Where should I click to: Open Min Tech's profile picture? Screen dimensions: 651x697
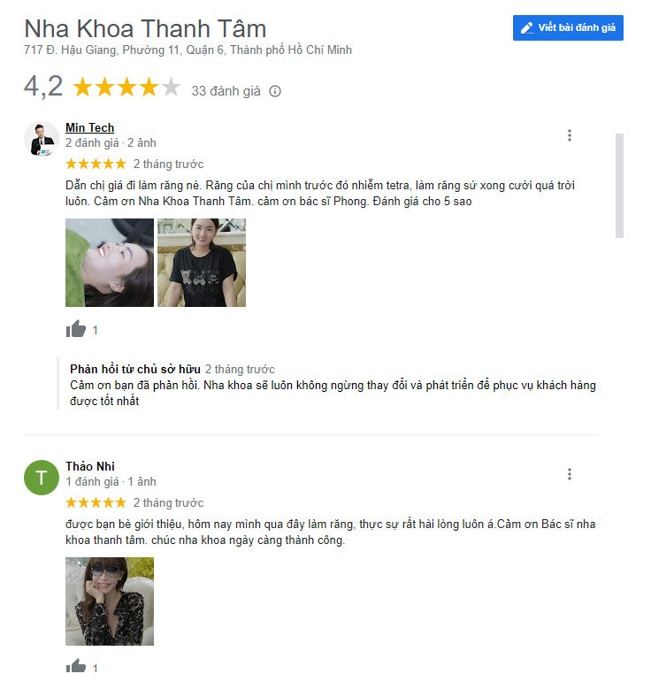coord(42,139)
